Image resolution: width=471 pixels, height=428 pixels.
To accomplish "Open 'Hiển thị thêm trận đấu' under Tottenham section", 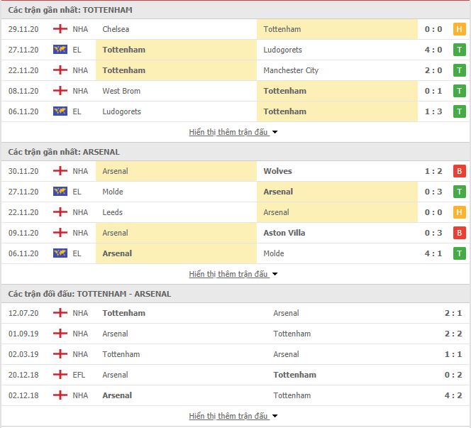I will pos(228,132).
